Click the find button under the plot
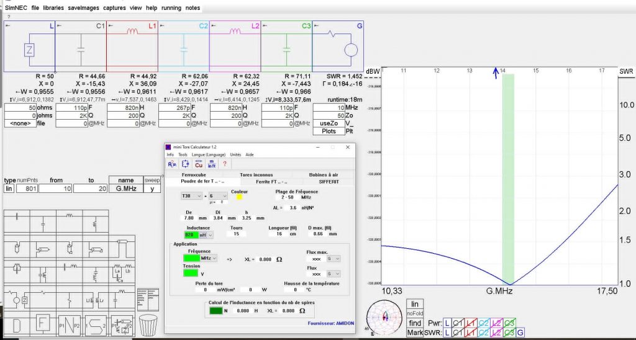Viewport: 636px width, 340px height. (x=414, y=323)
